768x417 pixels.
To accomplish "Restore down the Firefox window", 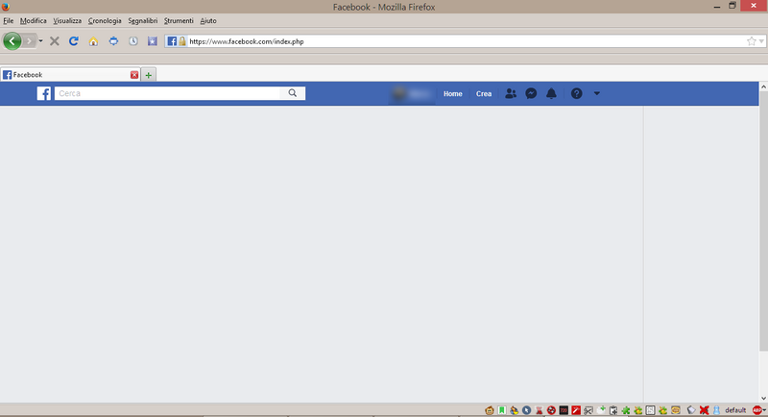I will pyautogui.click(x=732, y=6).
